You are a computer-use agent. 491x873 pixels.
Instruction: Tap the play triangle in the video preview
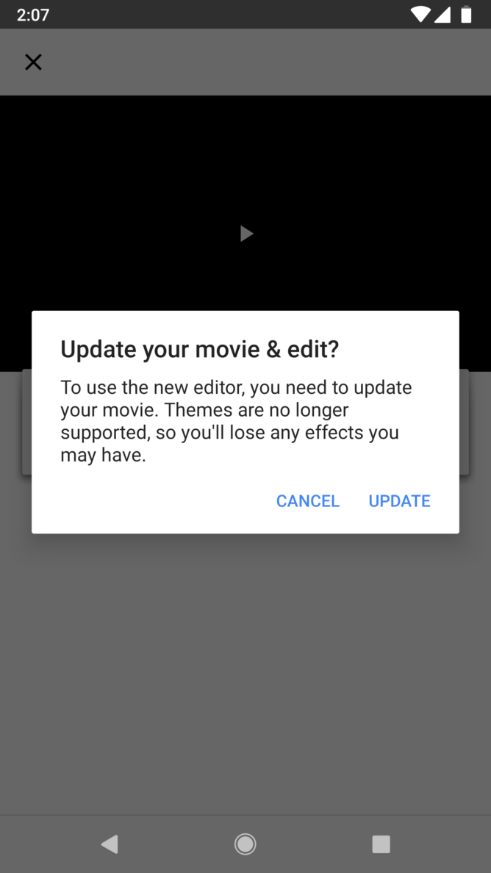[x=247, y=233]
